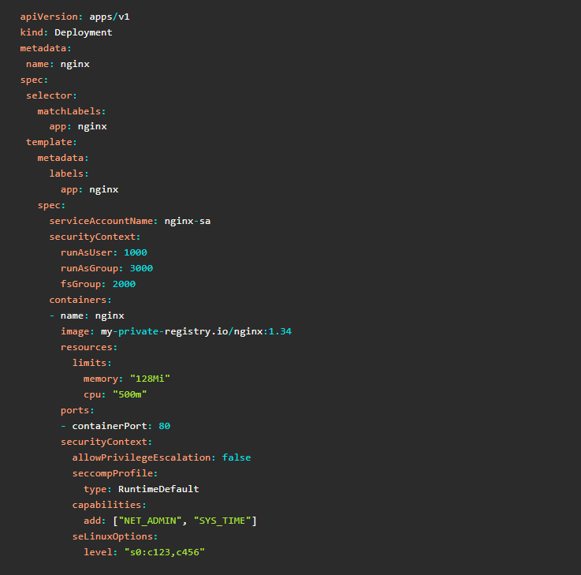This screenshot has width=581, height=575.
Task: Click the top-level 'metadata:' key
Action: [x=46, y=48]
